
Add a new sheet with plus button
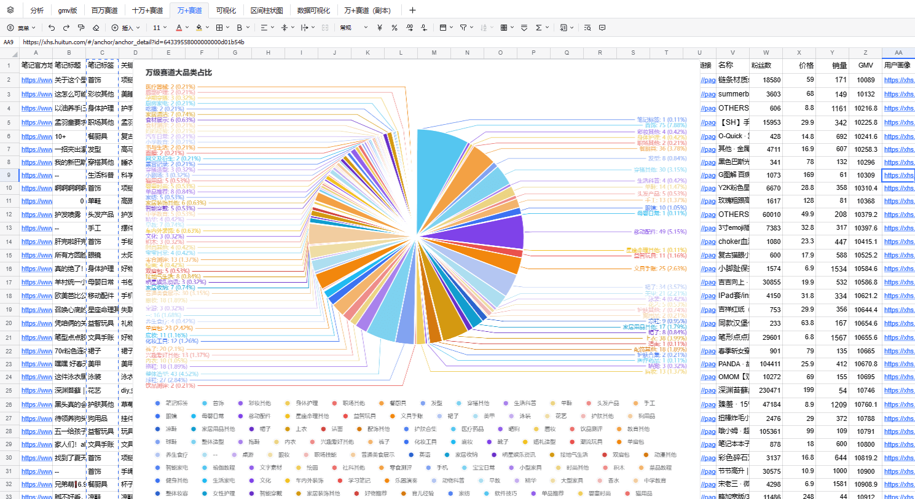(412, 10)
